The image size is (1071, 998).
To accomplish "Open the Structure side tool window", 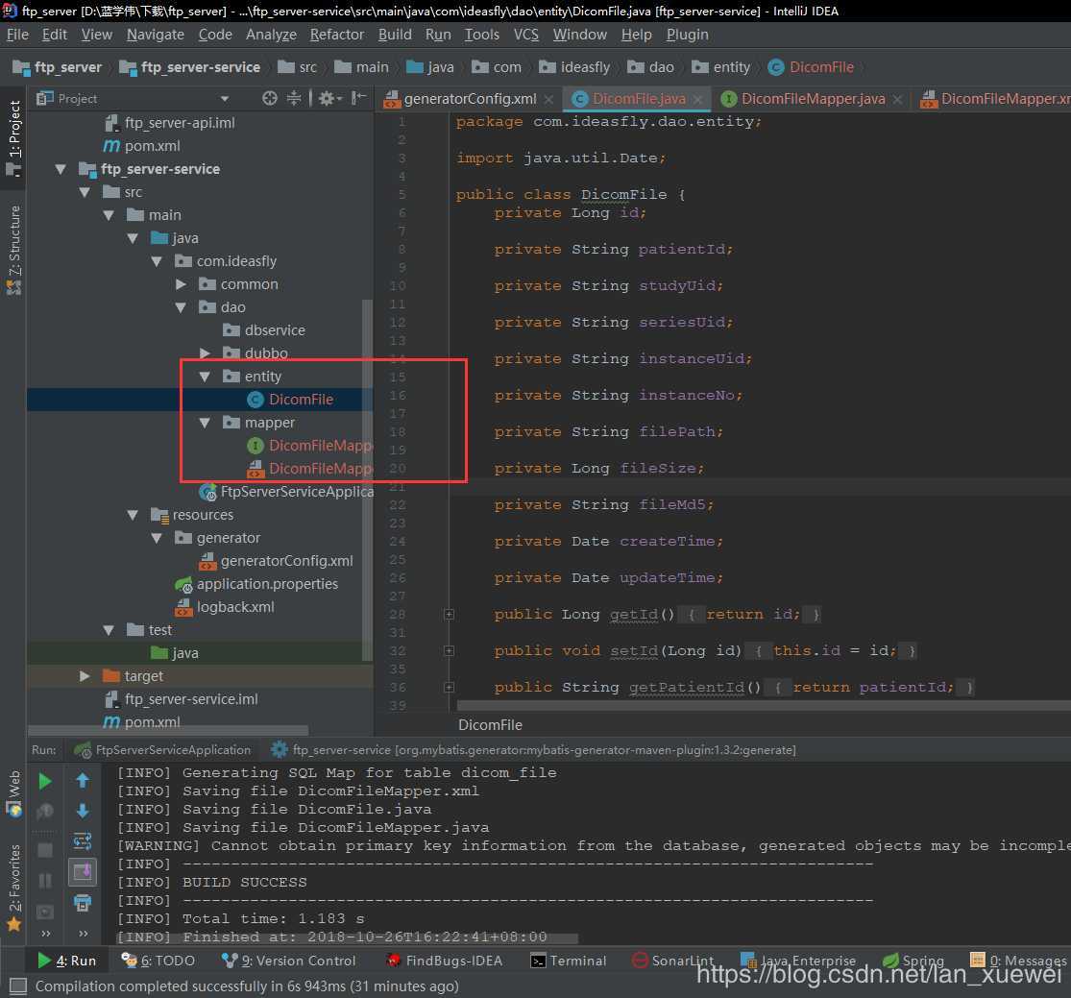I will (13, 250).
